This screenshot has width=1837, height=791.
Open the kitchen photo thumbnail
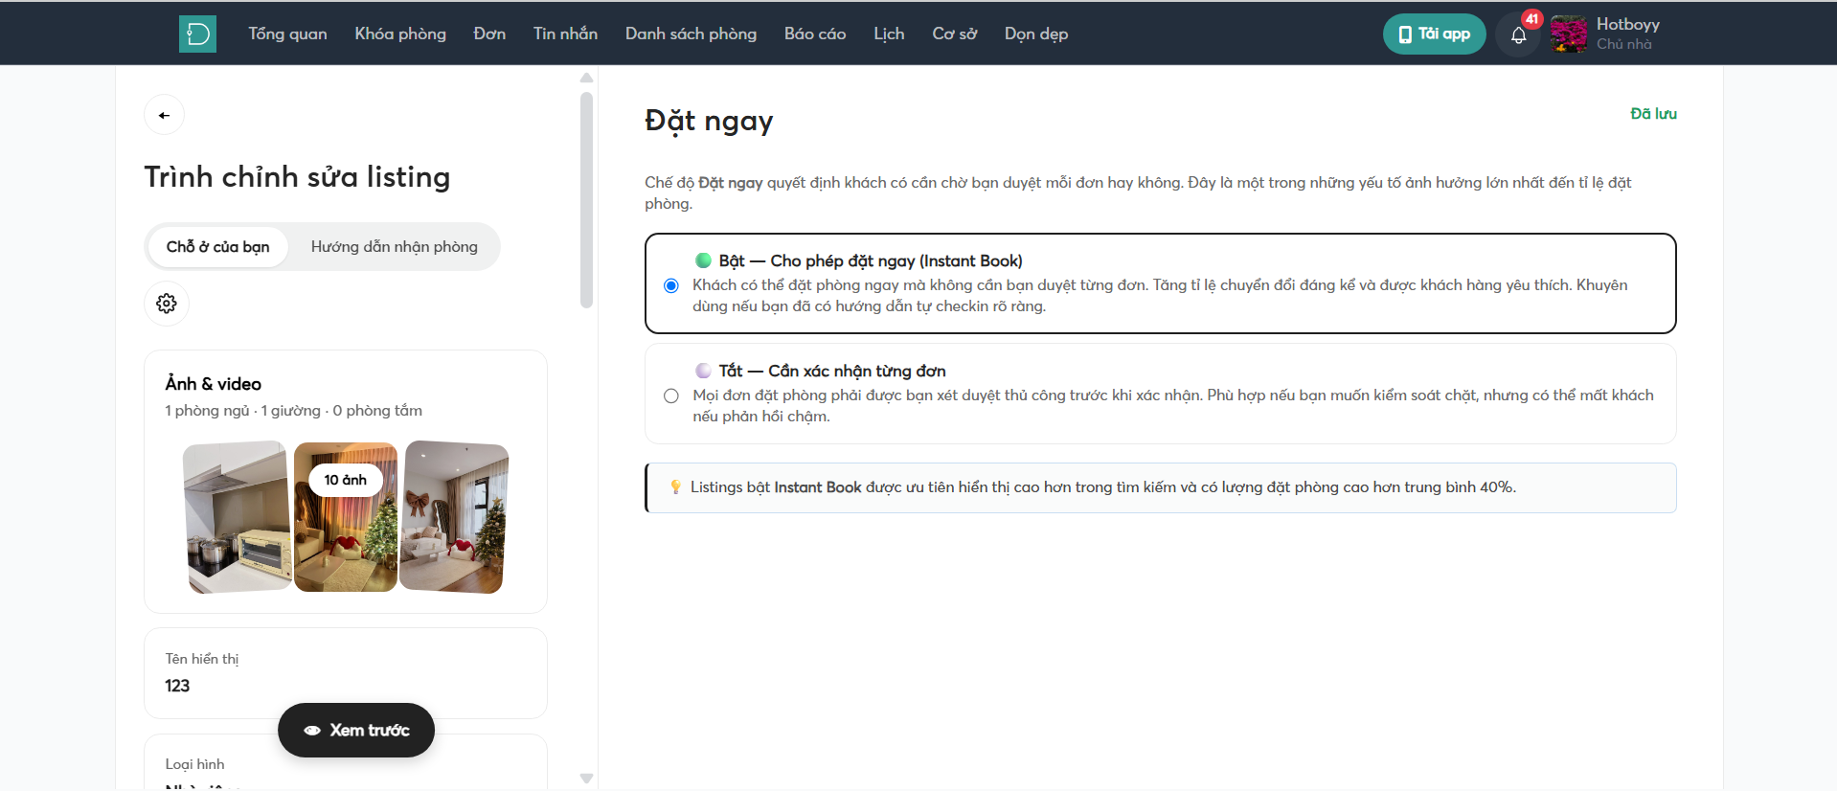(x=238, y=517)
